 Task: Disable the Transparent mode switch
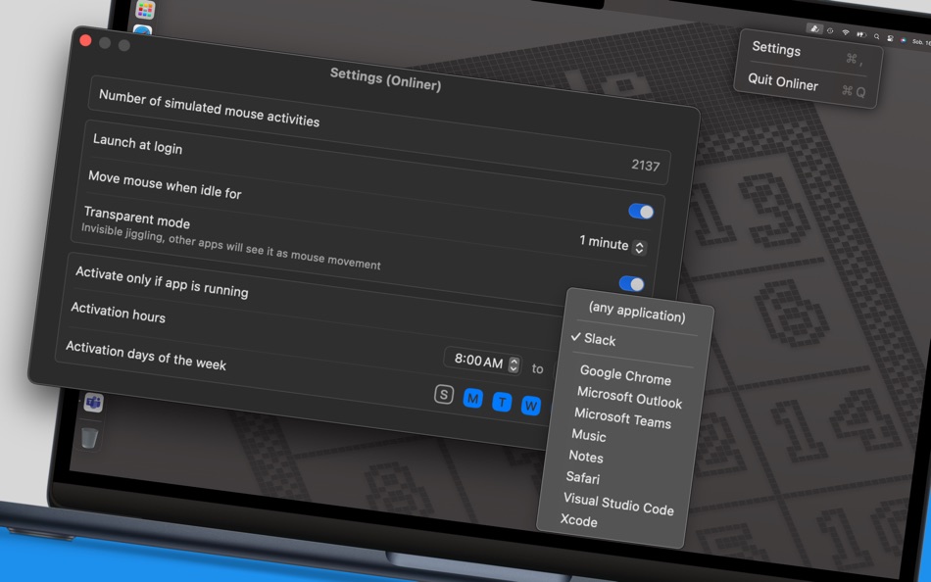(631, 284)
